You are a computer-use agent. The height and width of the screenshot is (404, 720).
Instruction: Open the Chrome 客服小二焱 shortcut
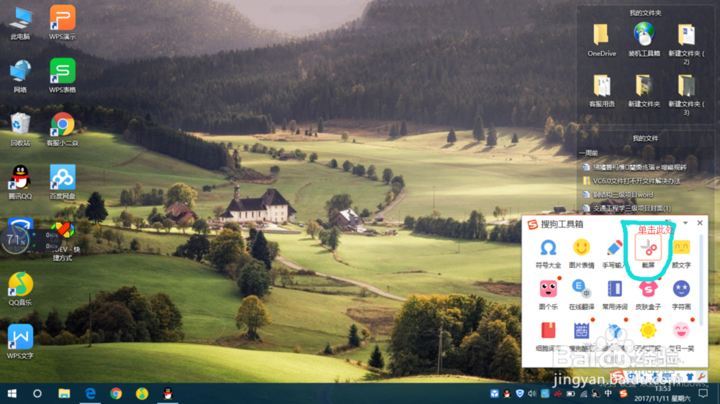pos(63,129)
